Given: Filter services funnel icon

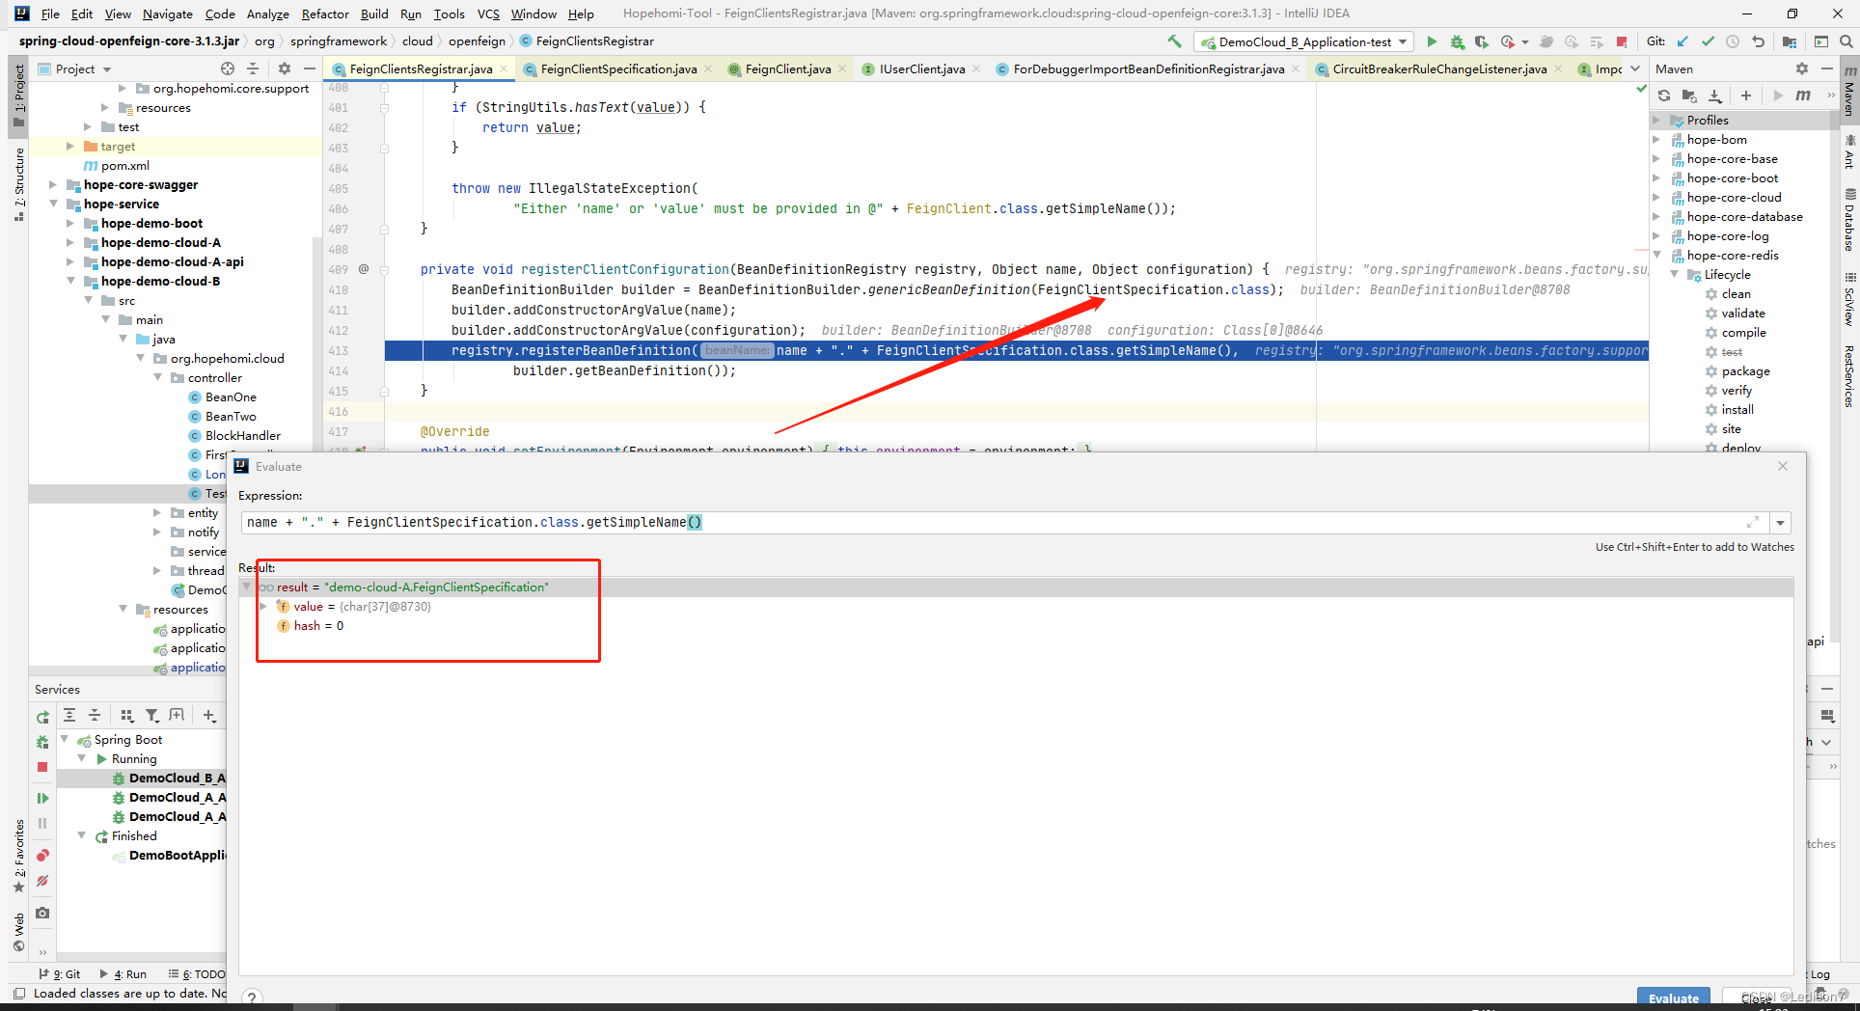Looking at the screenshot, I should tap(151, 715).
